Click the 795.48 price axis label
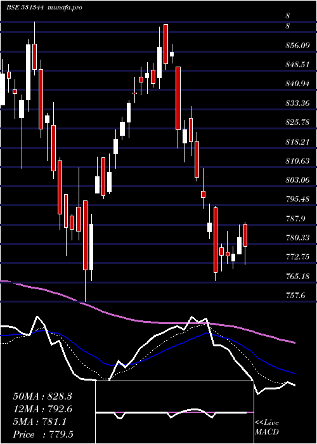The width and height of the screenshot is (317, 444). (x=297, y=199)
